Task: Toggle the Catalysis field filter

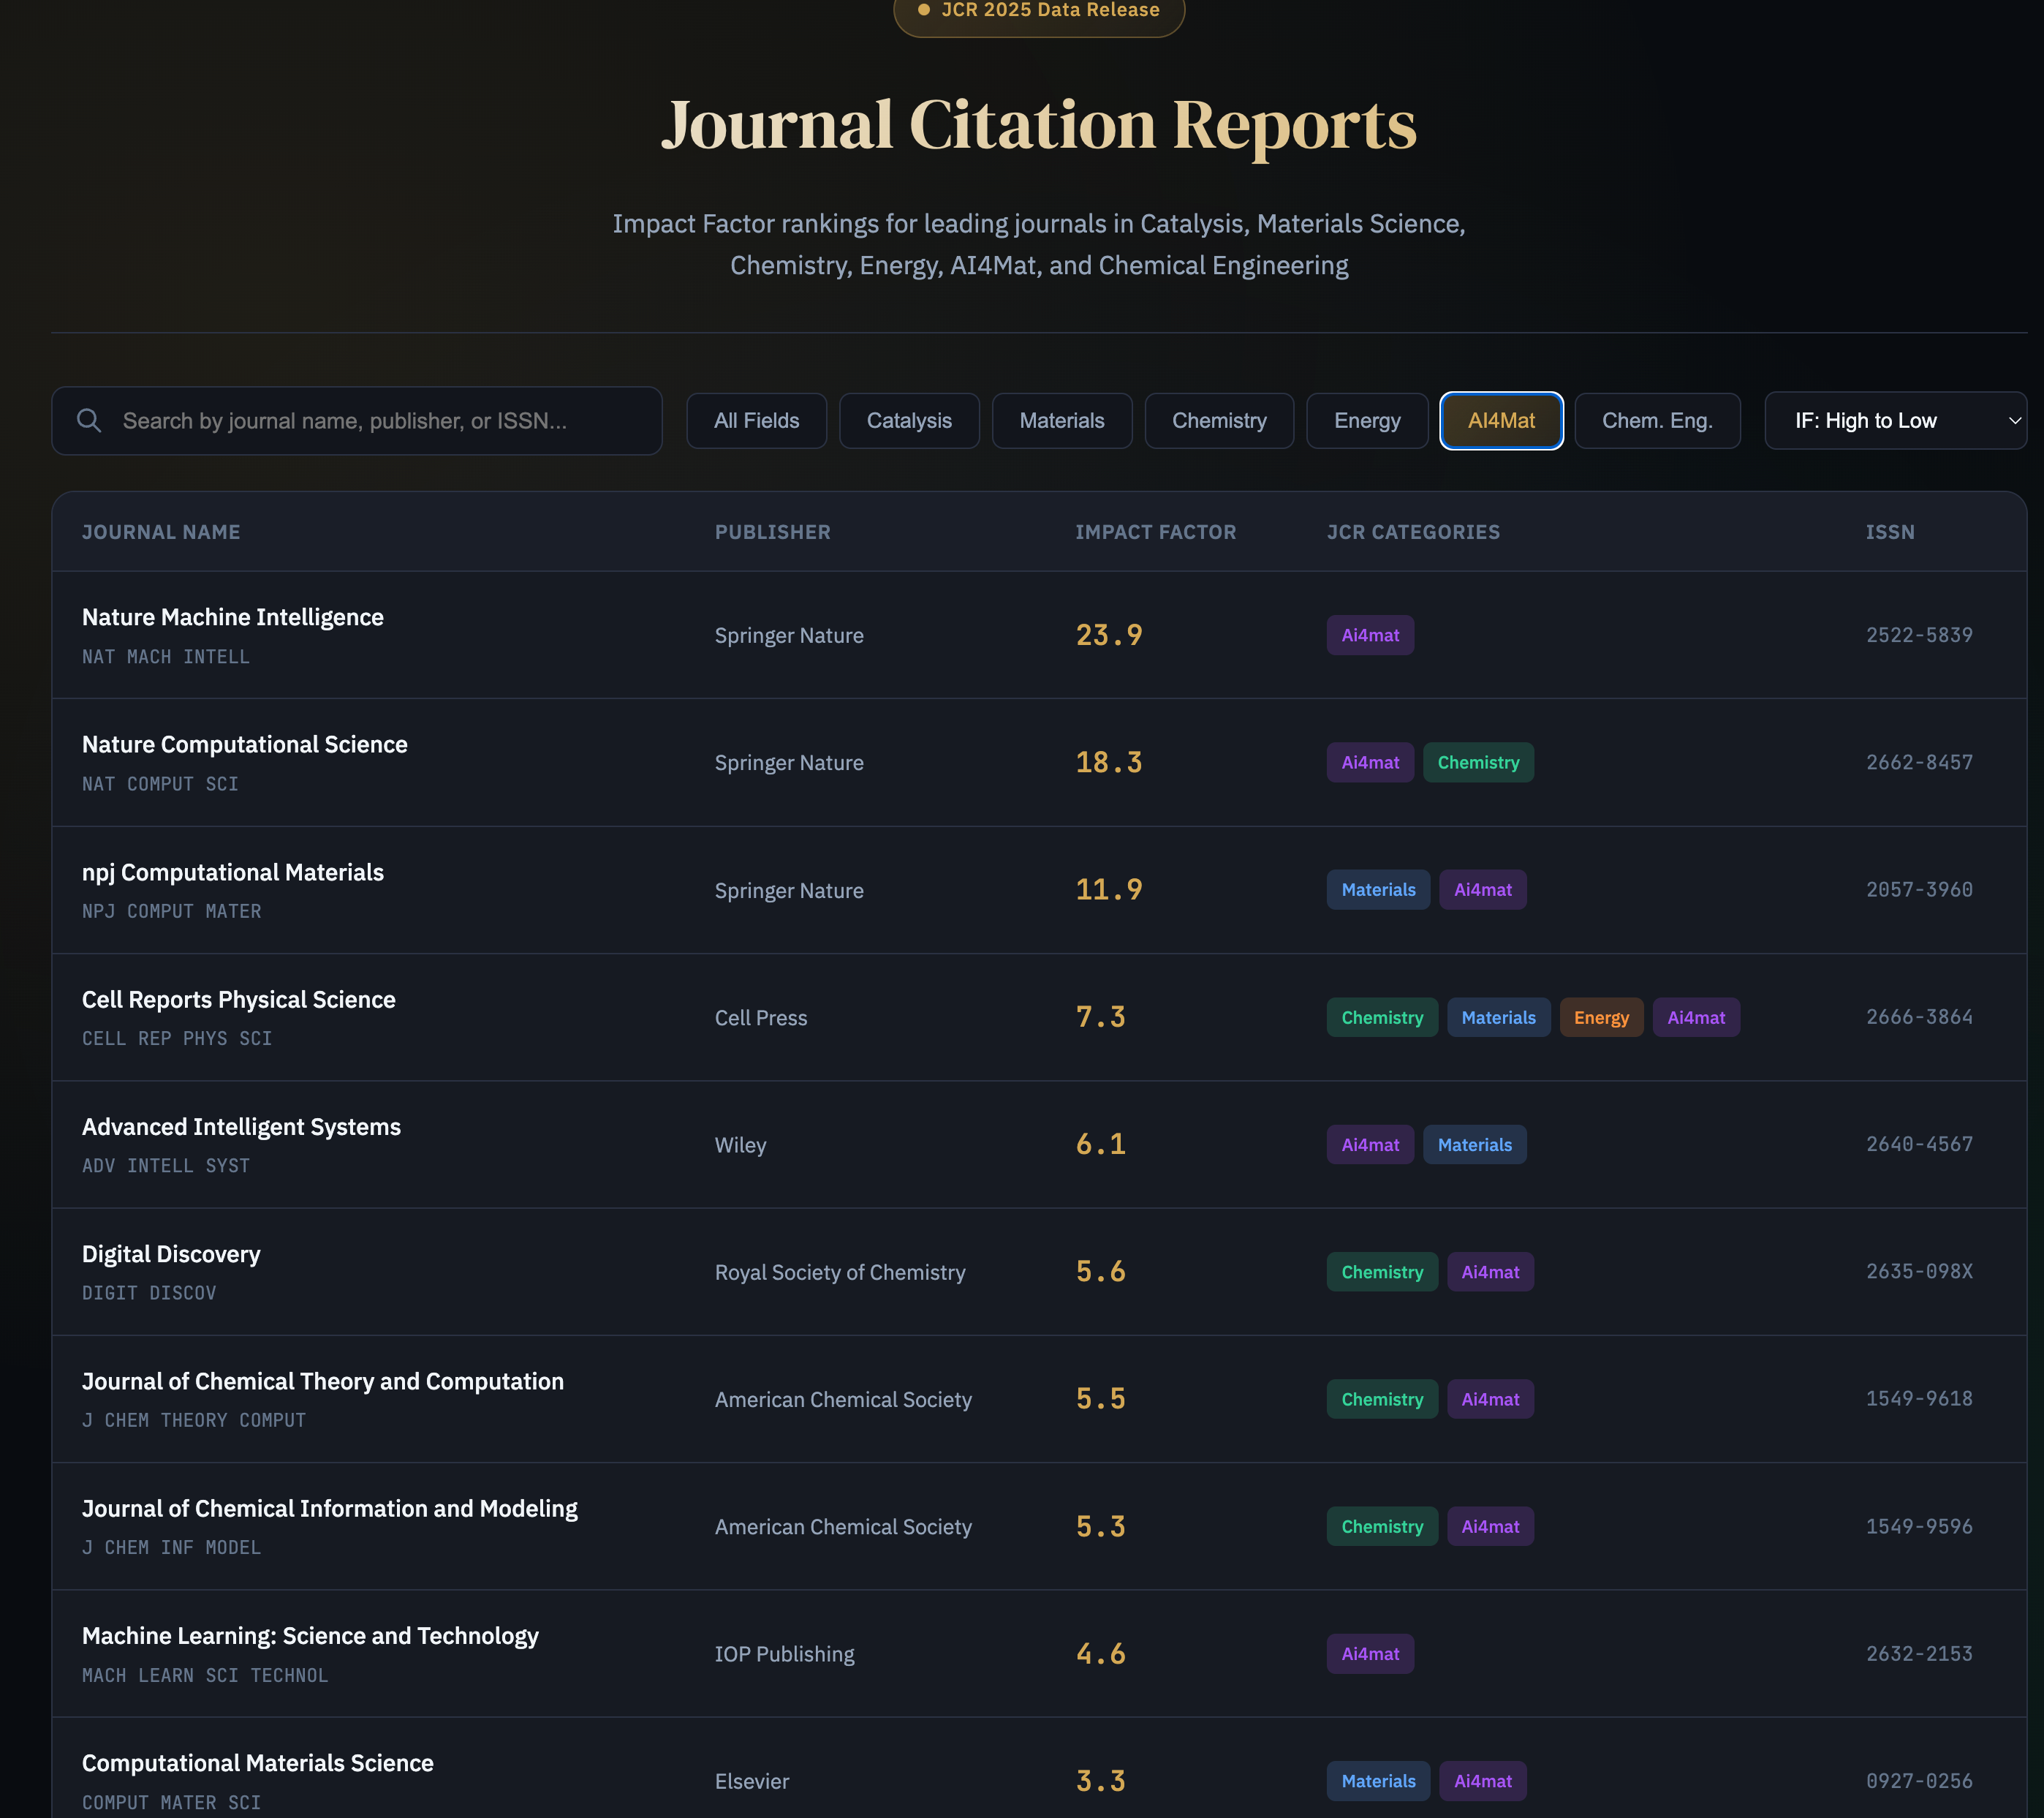Action: point(909,420)
